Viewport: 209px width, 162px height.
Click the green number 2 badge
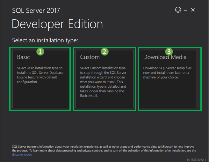104,51
